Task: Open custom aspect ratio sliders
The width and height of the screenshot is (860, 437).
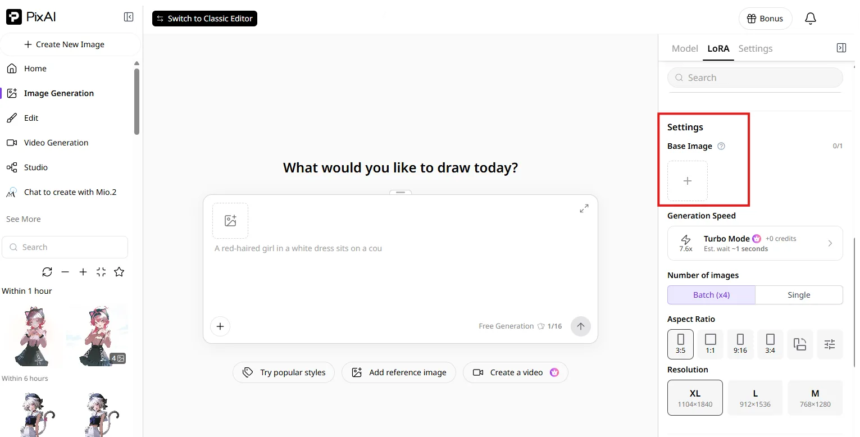Action: click(830, 344)
